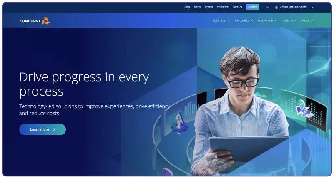Click the globe icon in the top bar
Viewport: 334px width, 178px height.
[x=276, y=7]
